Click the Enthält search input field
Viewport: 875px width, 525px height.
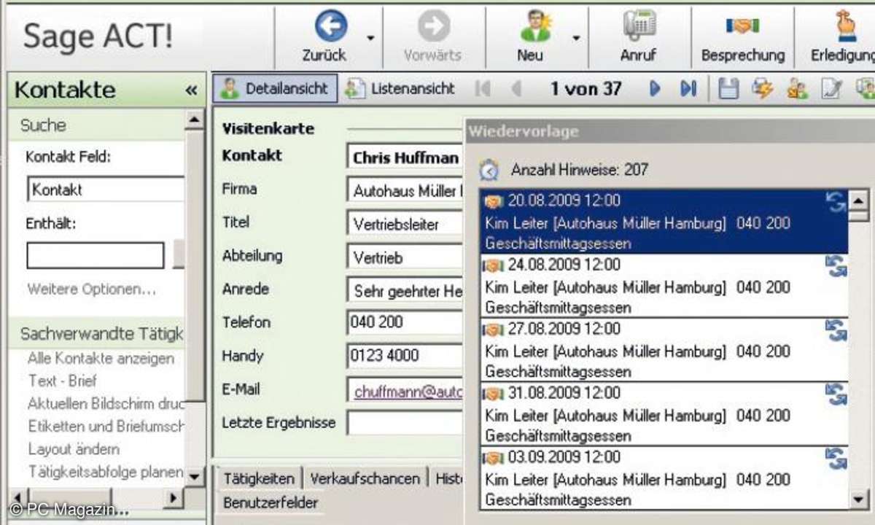[x=96, y=256]
